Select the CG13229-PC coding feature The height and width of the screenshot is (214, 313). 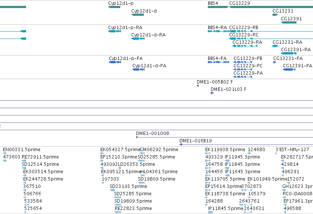pyautogui.click(x=243, y=69)
